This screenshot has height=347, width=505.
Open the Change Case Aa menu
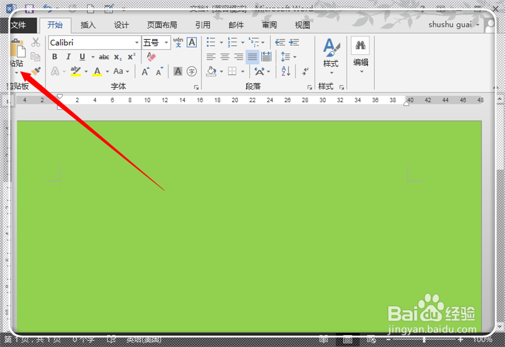coord(121,71)
